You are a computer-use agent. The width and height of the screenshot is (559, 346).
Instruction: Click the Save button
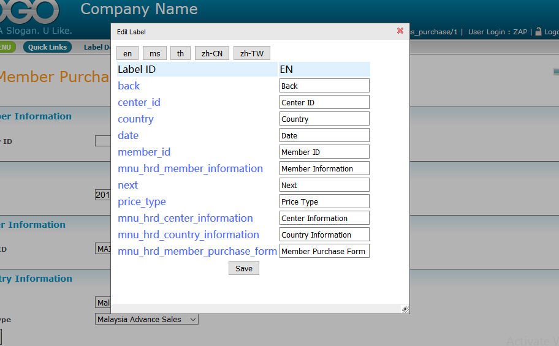244,268
